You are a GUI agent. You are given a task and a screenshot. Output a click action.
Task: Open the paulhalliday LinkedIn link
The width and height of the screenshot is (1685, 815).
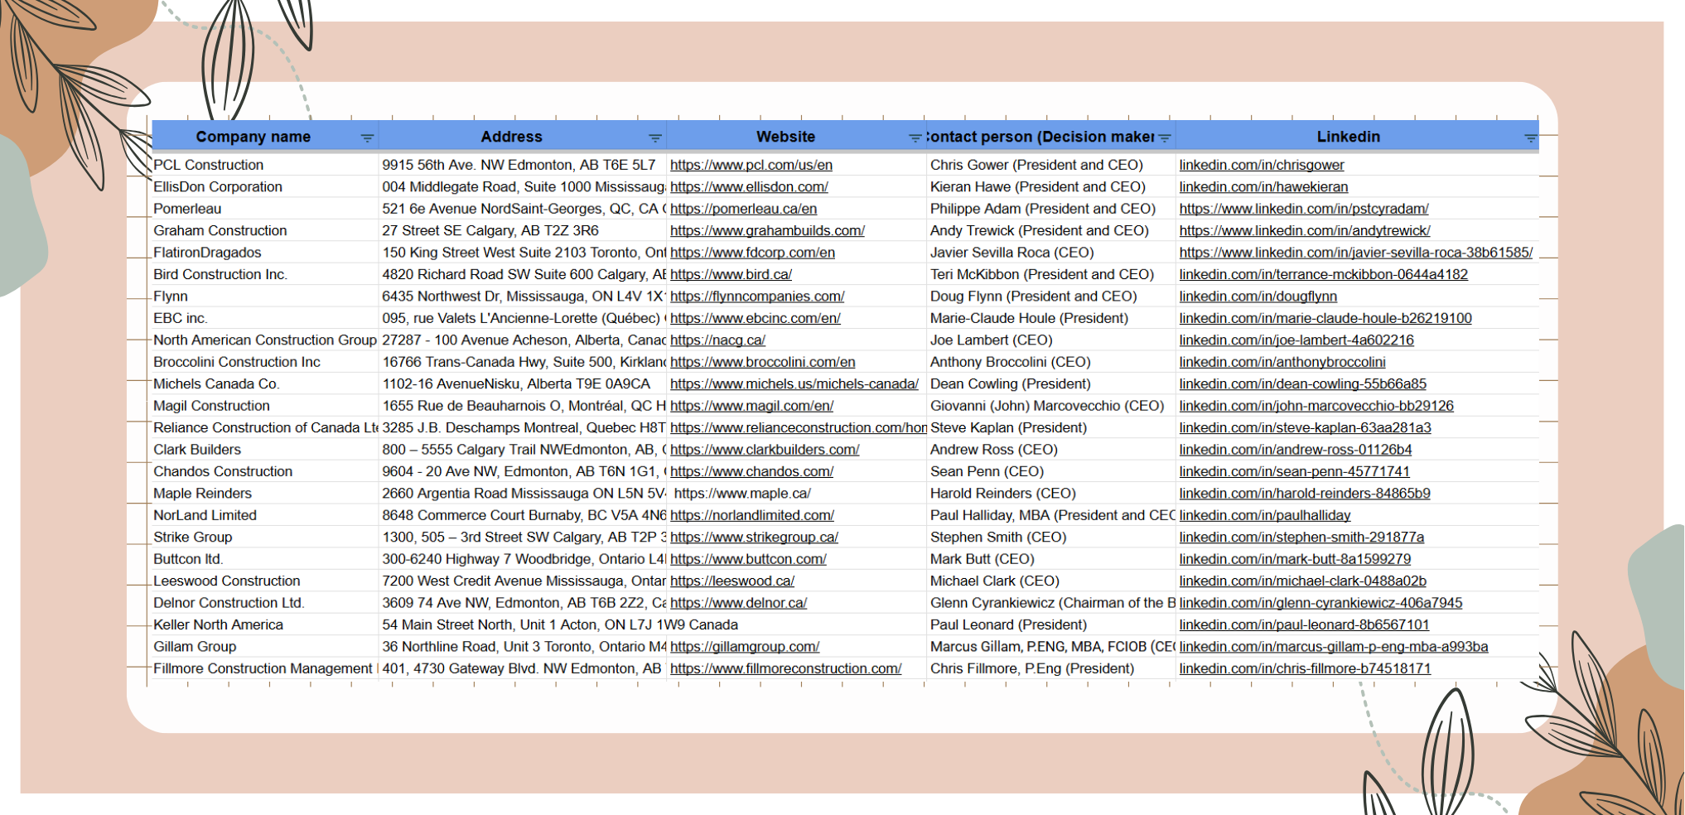pos(1265,515)
